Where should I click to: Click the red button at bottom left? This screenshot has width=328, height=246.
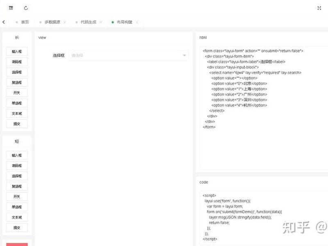17,244
